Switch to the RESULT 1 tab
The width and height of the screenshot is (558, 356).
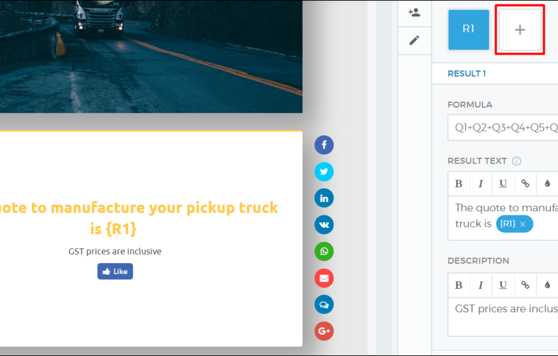pyautogui.click(x=466, y=74)
